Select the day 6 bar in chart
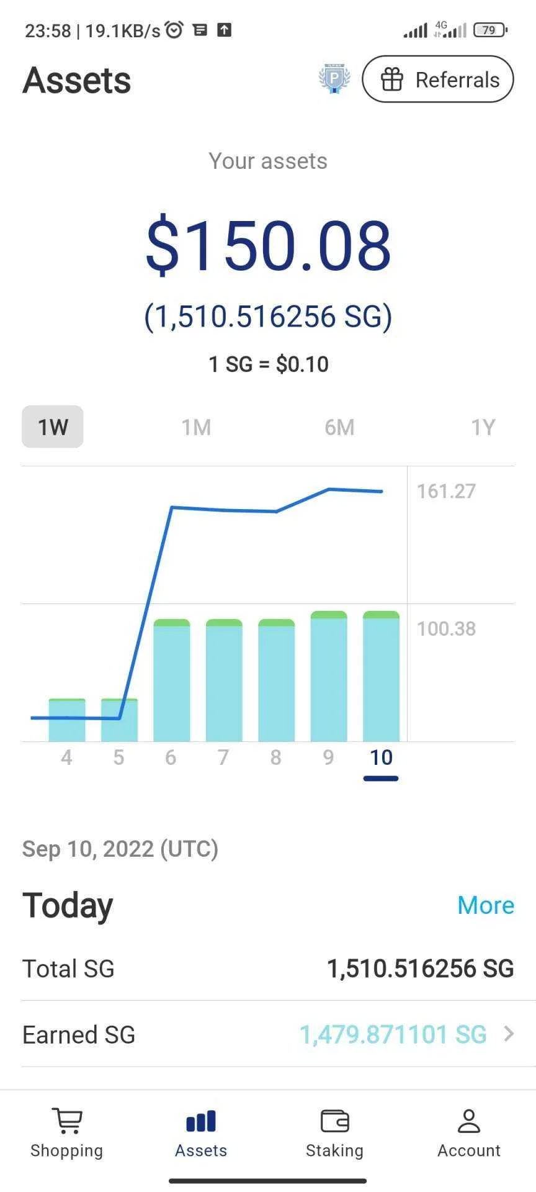This screenshot has width=536, height=1192. 172,680
